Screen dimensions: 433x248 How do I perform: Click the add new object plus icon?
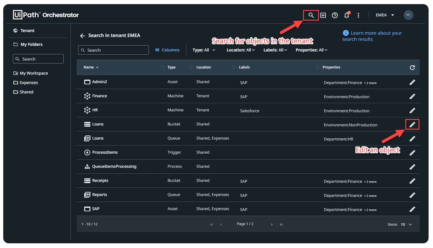pos(323,15)
